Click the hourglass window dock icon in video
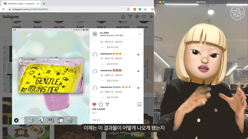 (x=60, y=120)
